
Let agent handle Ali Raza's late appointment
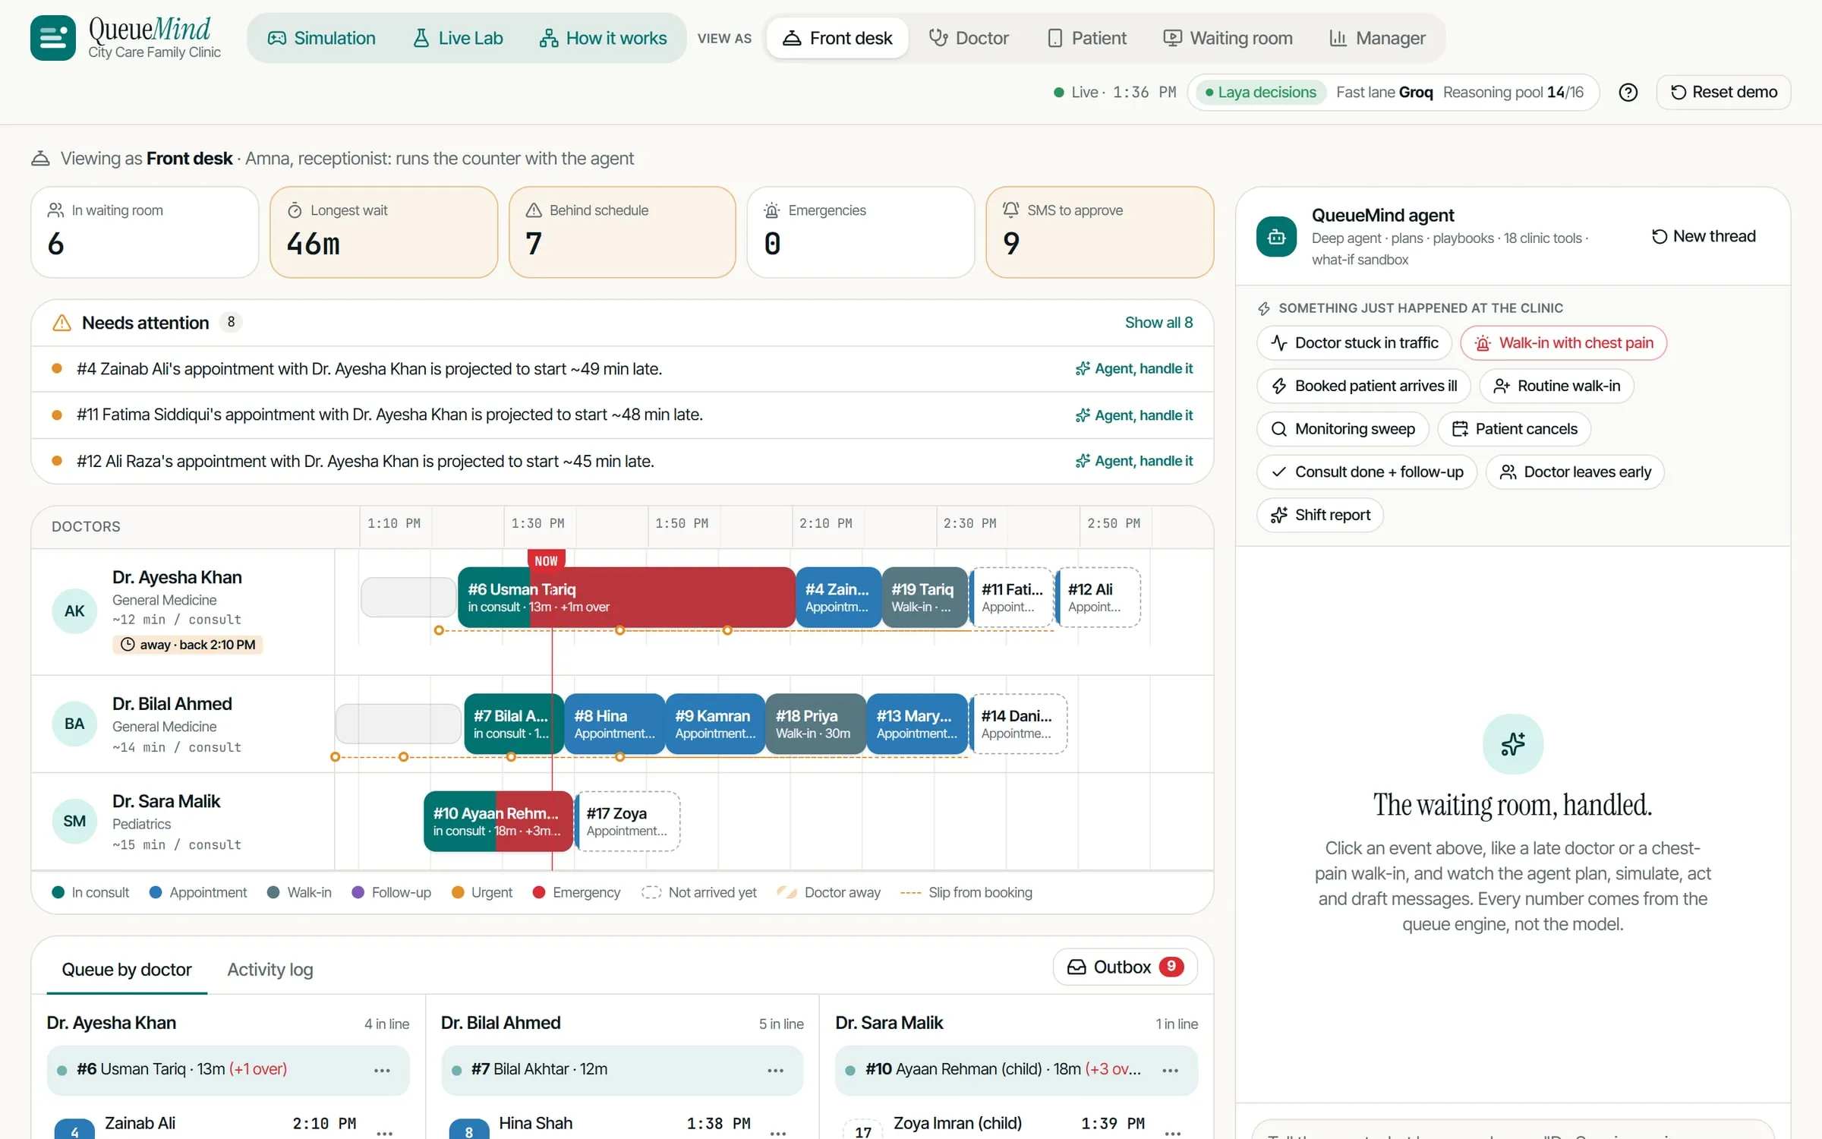coord(1134,461)
